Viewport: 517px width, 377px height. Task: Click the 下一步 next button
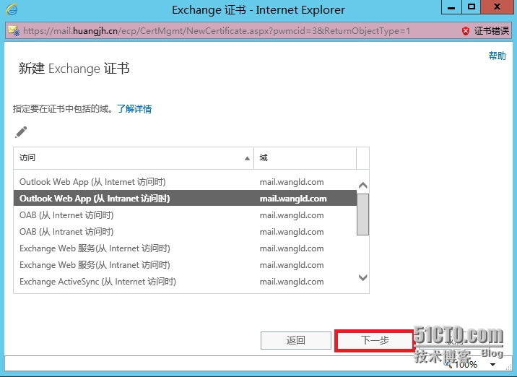[375, 340]
